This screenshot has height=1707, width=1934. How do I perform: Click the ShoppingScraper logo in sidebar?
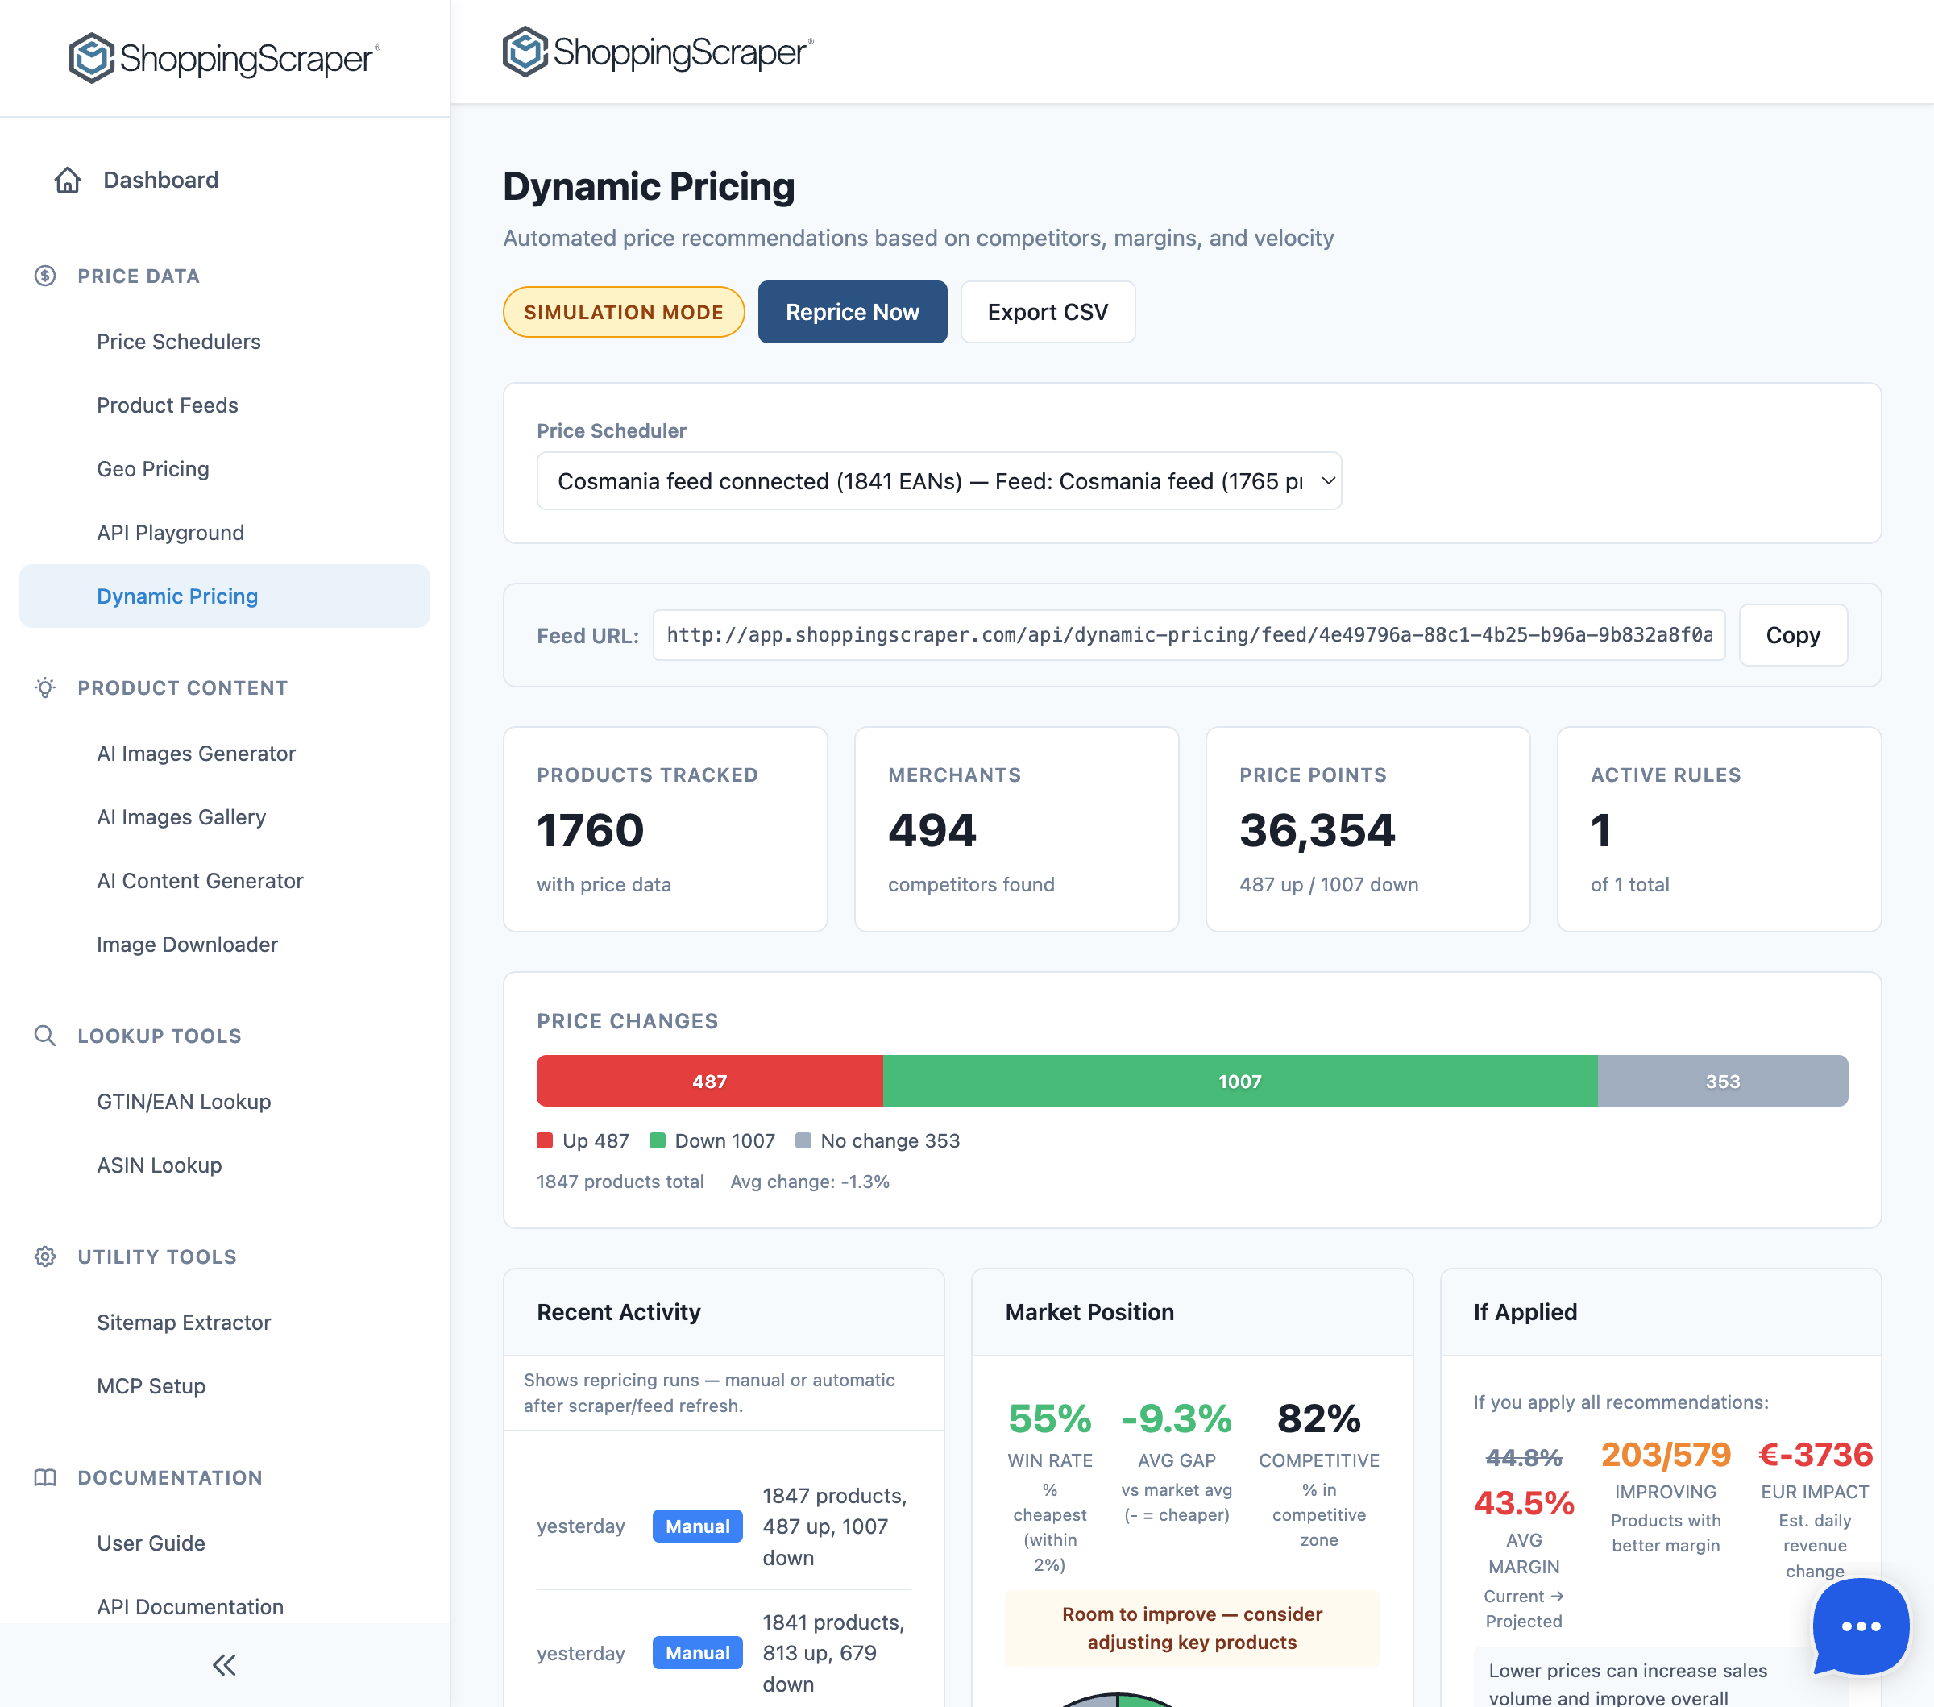222,59
